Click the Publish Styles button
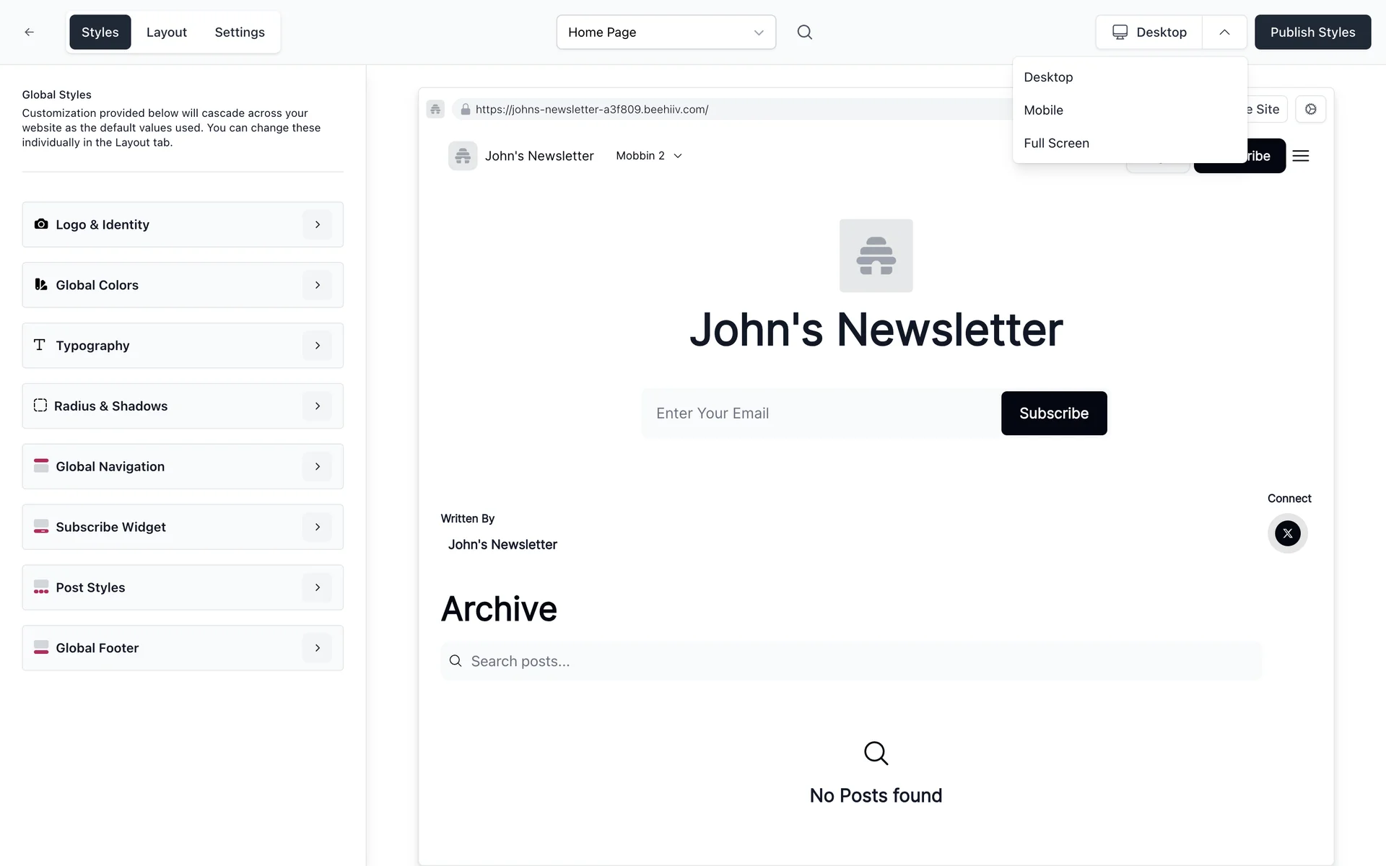 1312,32
